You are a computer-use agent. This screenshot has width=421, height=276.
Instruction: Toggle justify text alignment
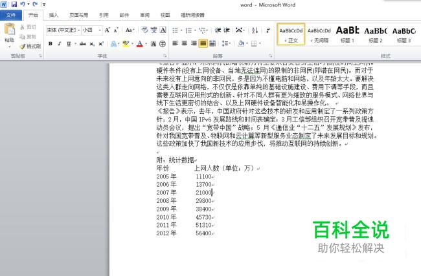pos(203,43)
